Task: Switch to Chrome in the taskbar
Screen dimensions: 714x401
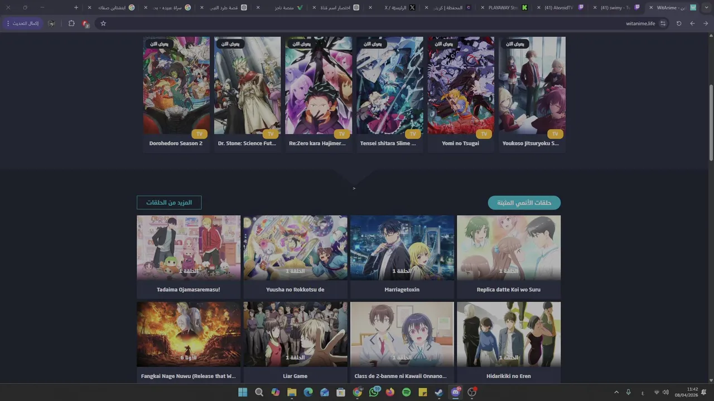Action: point(357,392)
